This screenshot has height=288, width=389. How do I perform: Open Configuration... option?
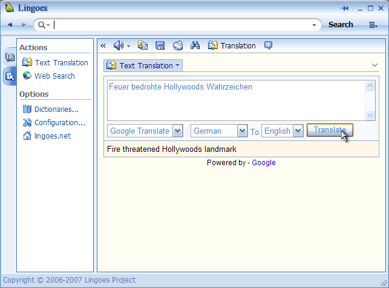tap(54, 123)
